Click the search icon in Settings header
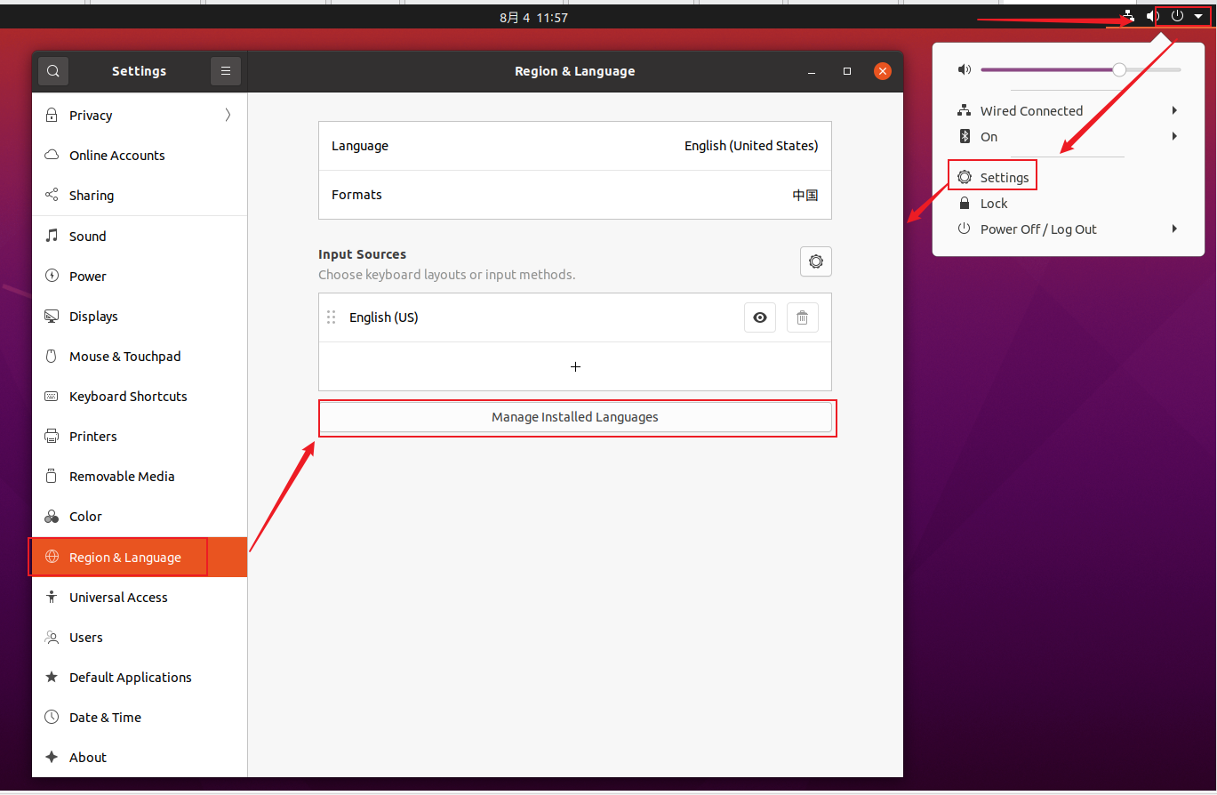This screenshot has height=795, width=1217. click(53, 71)
